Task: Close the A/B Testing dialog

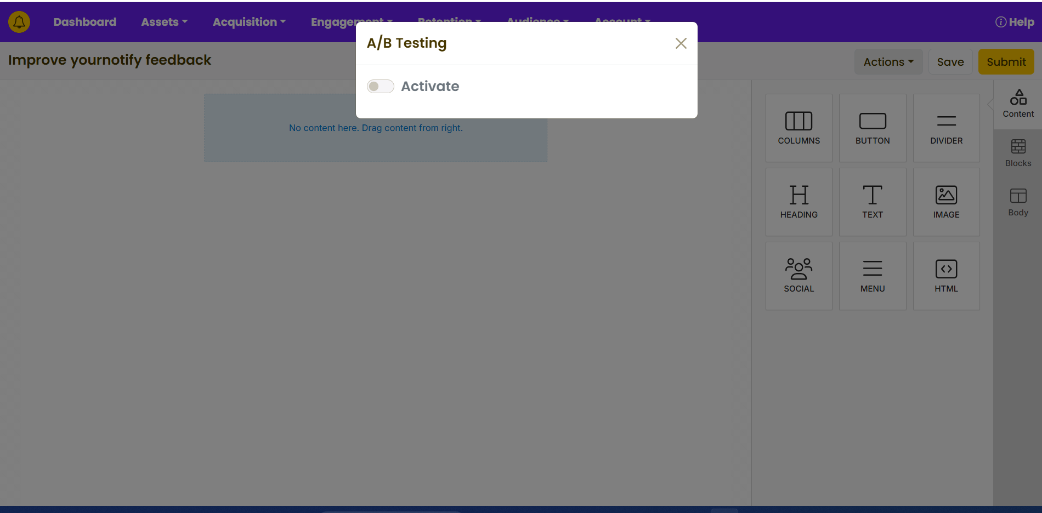Action: pos(681,43)
